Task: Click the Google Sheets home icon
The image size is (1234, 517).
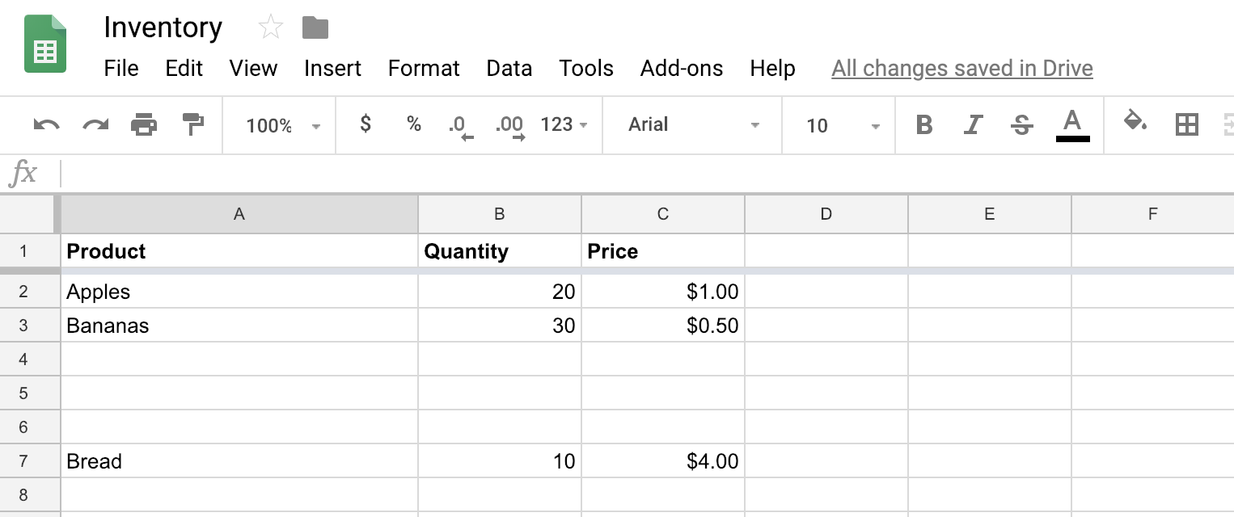Action: point(45,44)
